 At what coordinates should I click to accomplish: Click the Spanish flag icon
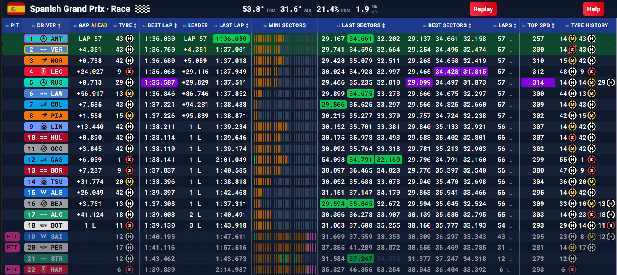coord(16,9)
